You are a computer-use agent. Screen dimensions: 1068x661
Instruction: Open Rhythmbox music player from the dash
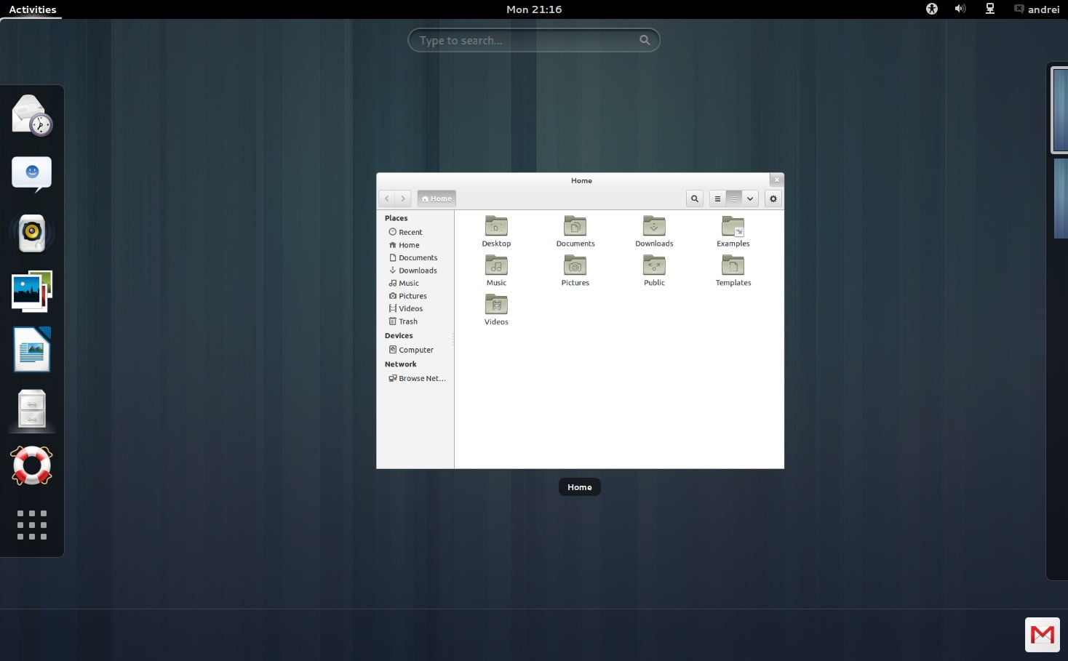32,232
